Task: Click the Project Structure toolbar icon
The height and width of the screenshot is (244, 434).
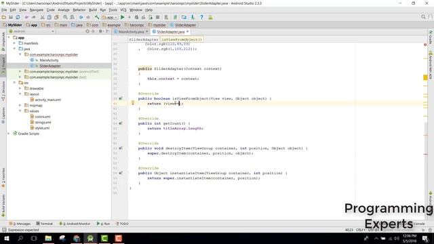Action: [x=184, y=17]
